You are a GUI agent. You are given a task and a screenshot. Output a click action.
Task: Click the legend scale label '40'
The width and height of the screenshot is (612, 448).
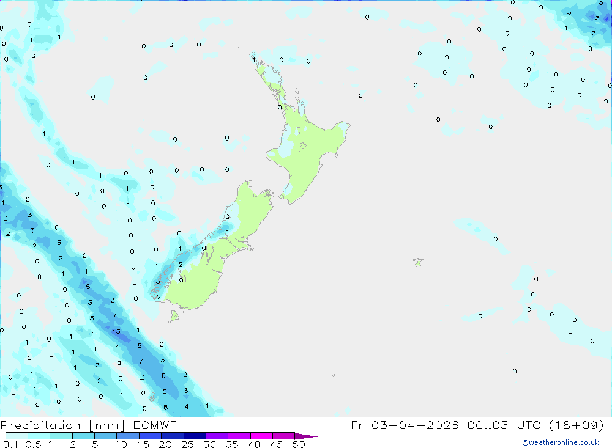pos(254,444)
